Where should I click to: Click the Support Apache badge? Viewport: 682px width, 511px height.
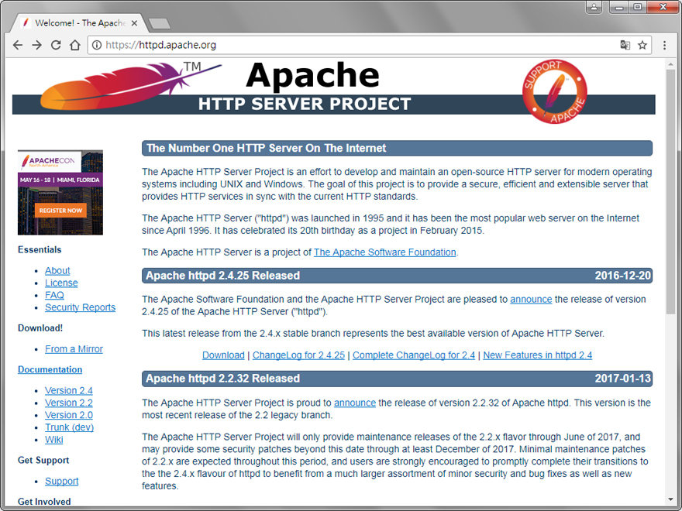click(555, 91)
